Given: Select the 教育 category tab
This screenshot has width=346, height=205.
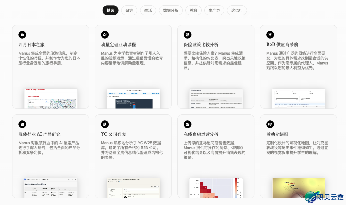Looking at the screenshot, I should click(x=193, y=10).
